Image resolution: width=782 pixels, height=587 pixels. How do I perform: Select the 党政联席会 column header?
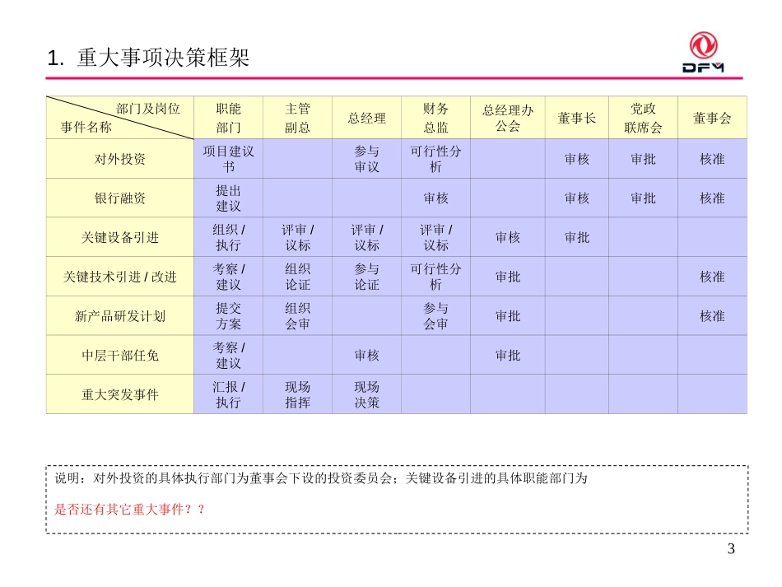[x=643, y=118]
